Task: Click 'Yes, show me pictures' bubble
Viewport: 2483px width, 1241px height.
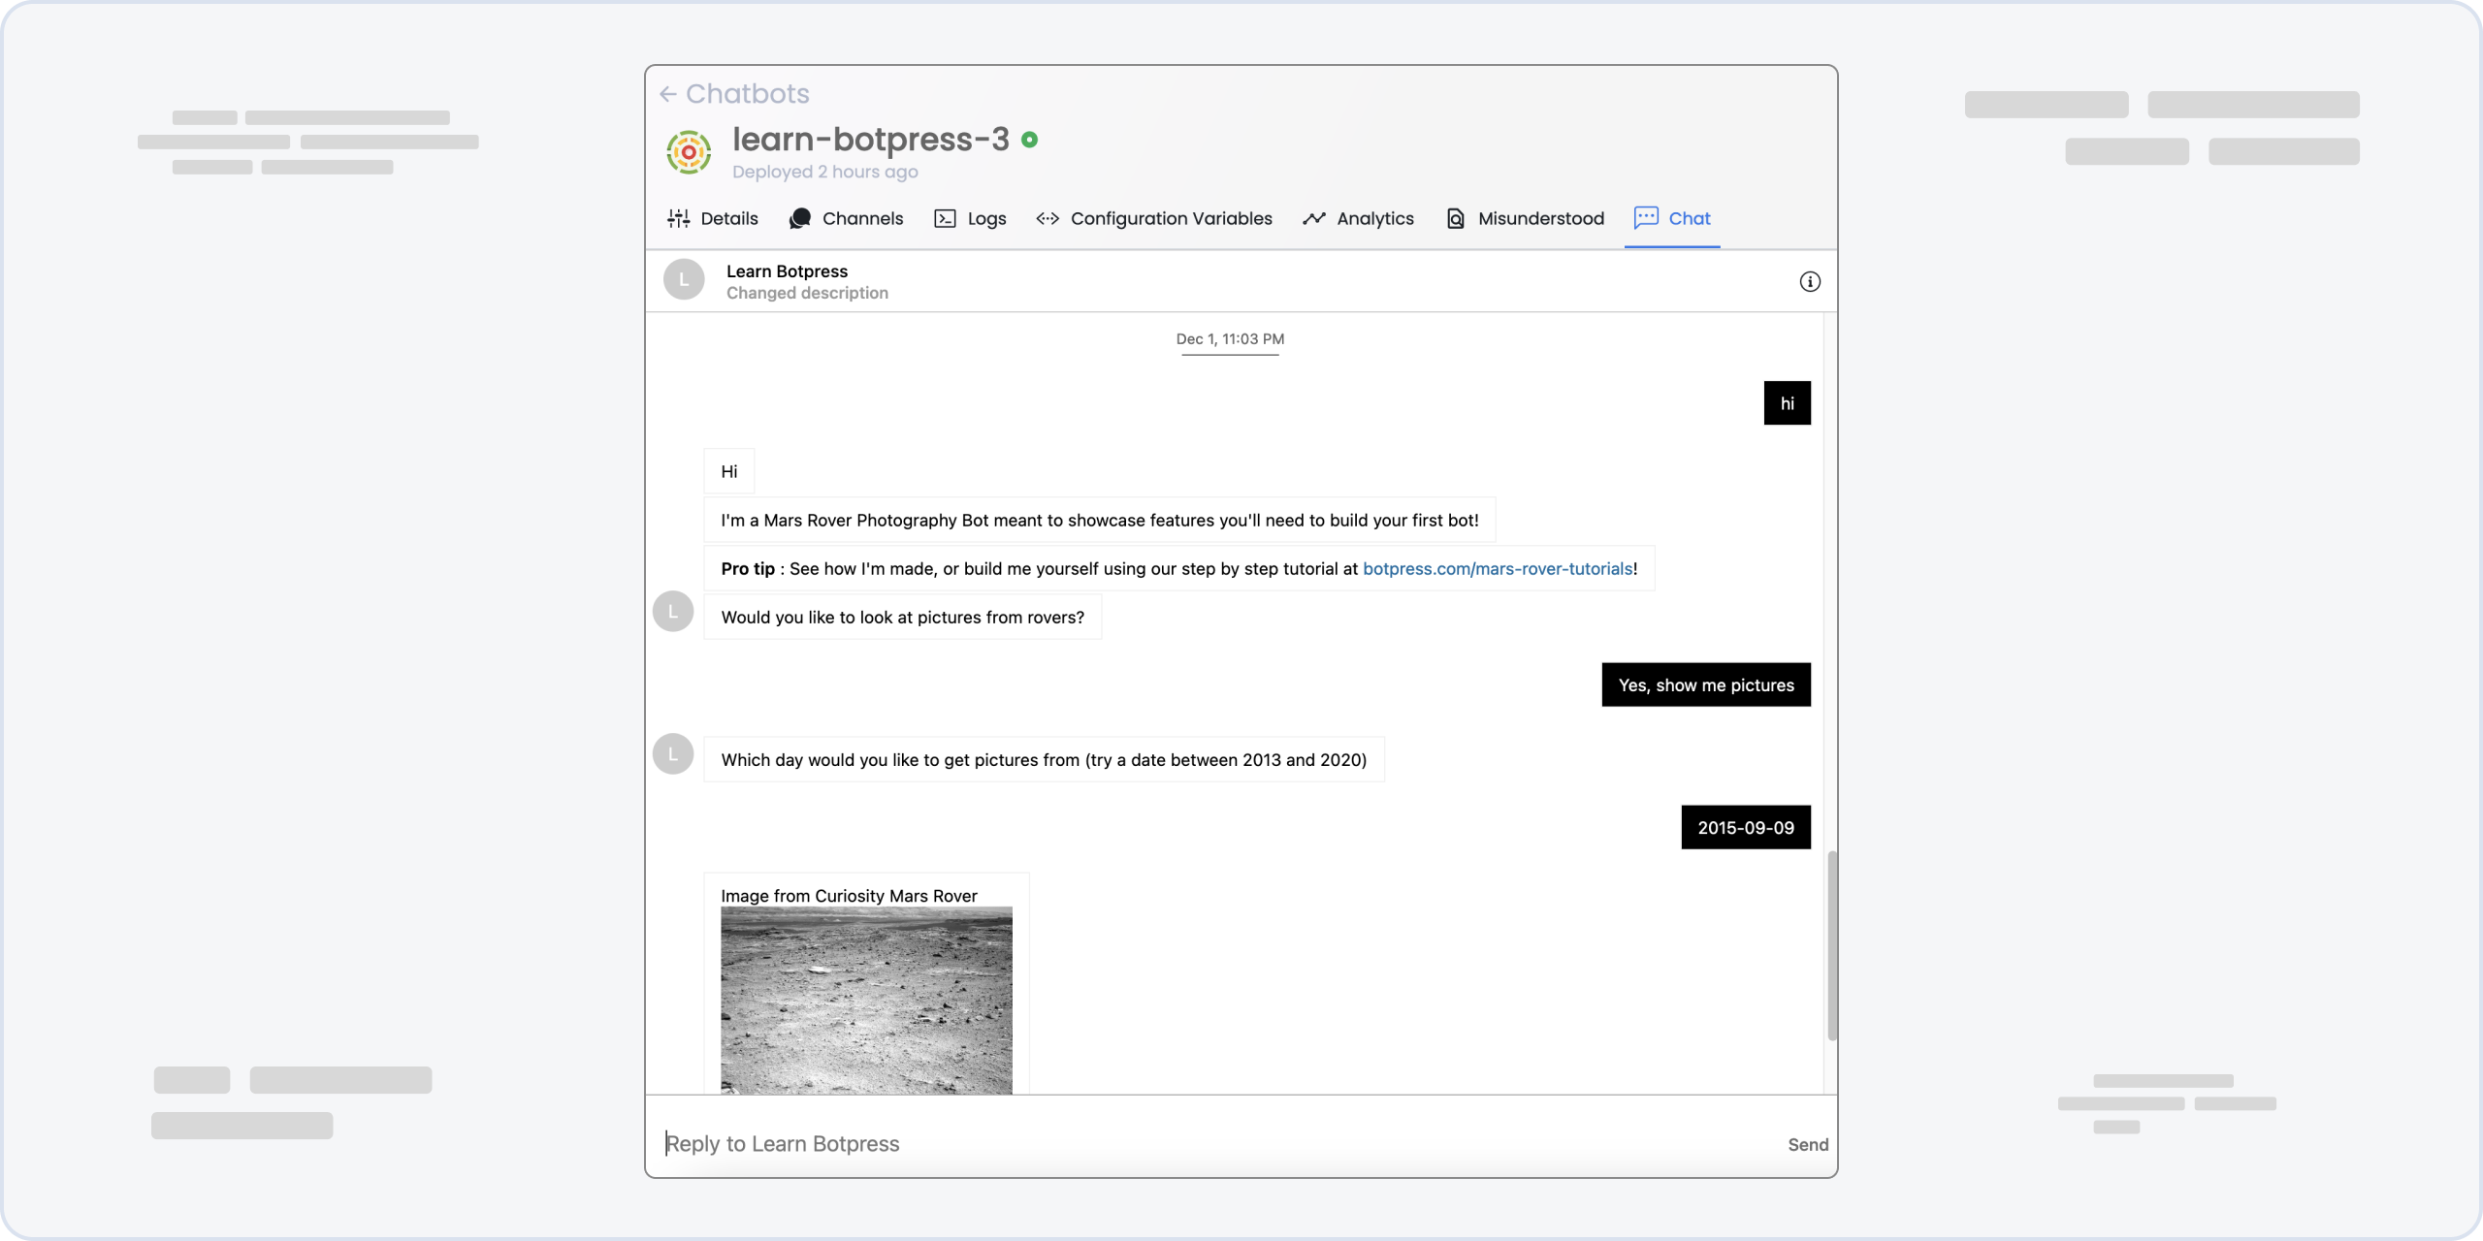Action: [x=1706, y=684]
